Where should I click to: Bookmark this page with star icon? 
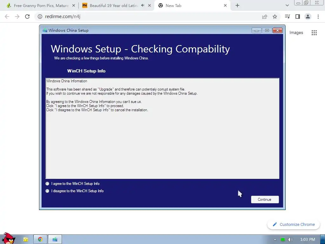pos(275,17)
